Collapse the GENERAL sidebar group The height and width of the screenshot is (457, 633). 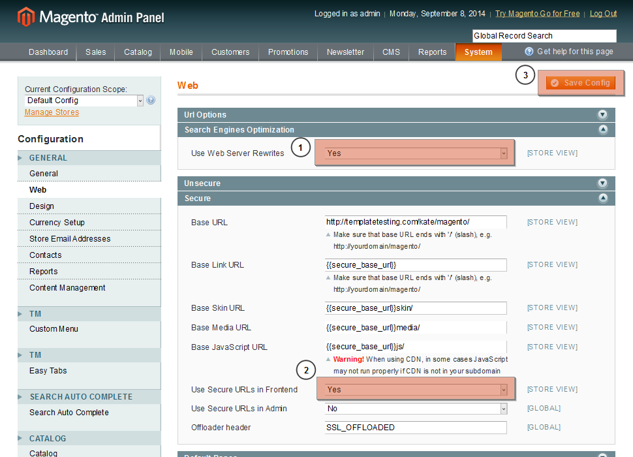(x=89, y=158)
